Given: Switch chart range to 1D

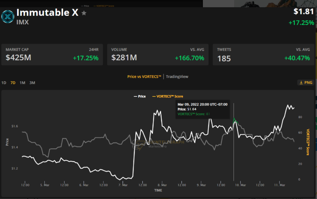Looking at the screenshot, I should 4,83.
